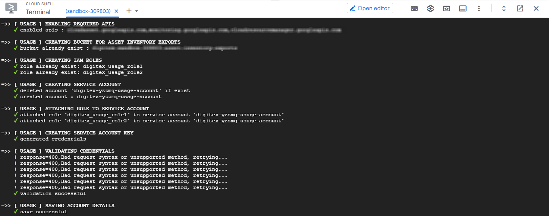Open the keyboard key-combination icon

click(x=414, y=8)
